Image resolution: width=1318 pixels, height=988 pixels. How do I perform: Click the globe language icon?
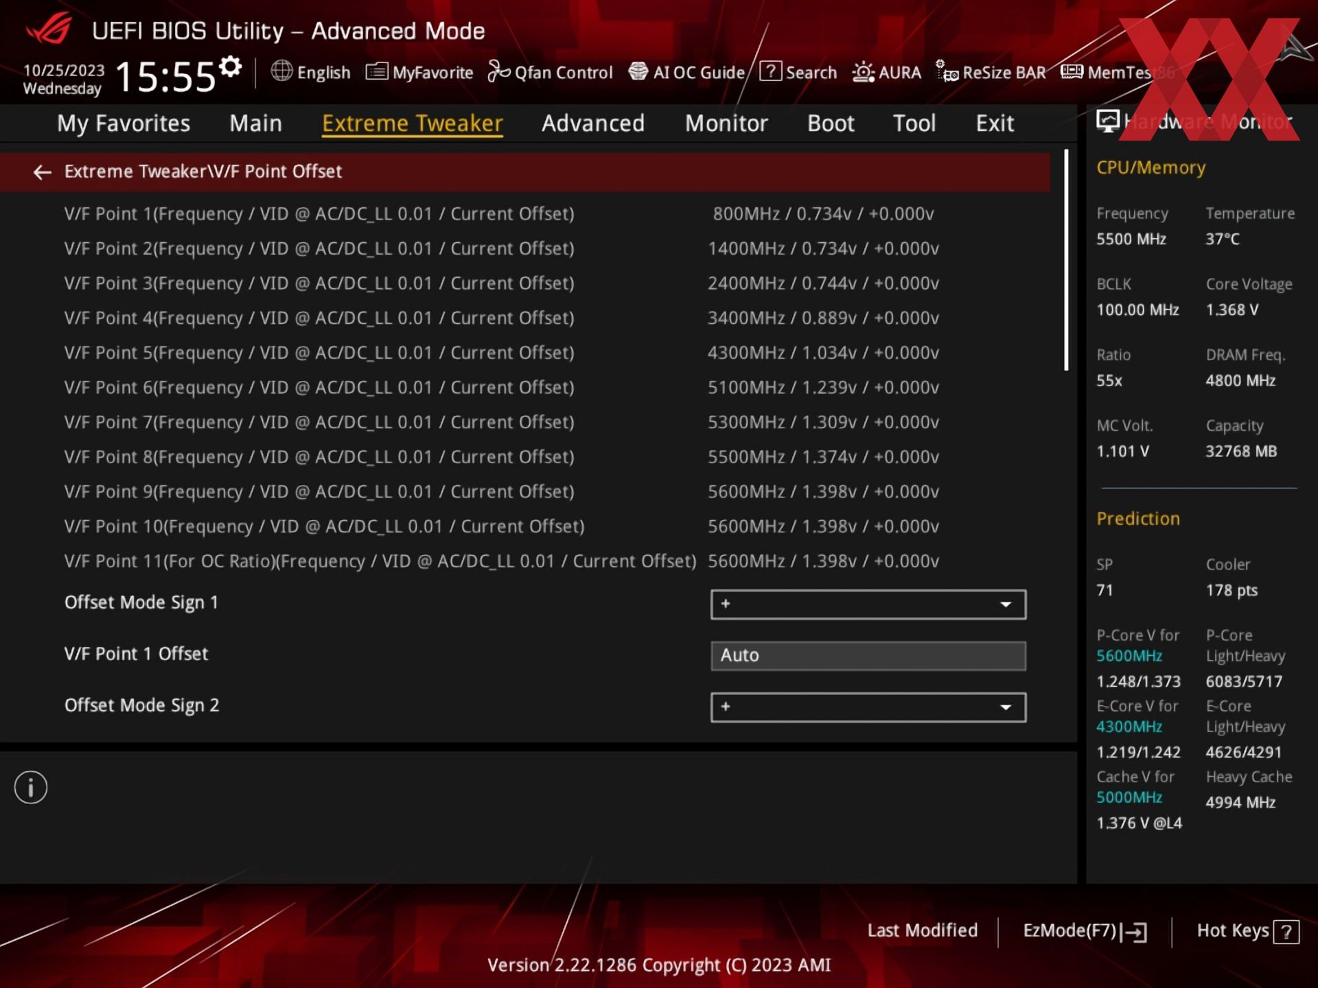point(281,71)
